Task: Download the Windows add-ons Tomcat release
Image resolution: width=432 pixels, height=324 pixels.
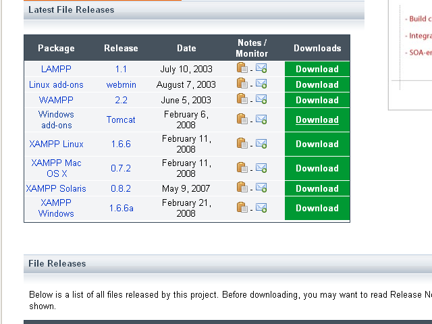Action: [317, 120]
